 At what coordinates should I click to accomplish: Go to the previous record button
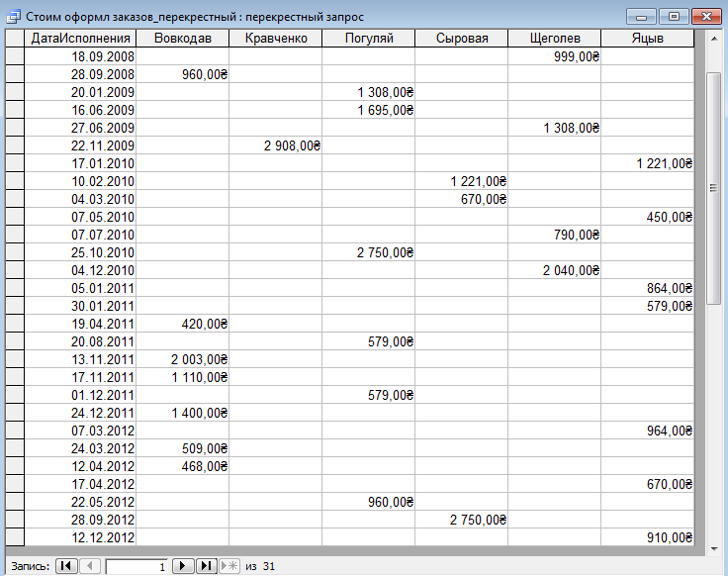90,566
